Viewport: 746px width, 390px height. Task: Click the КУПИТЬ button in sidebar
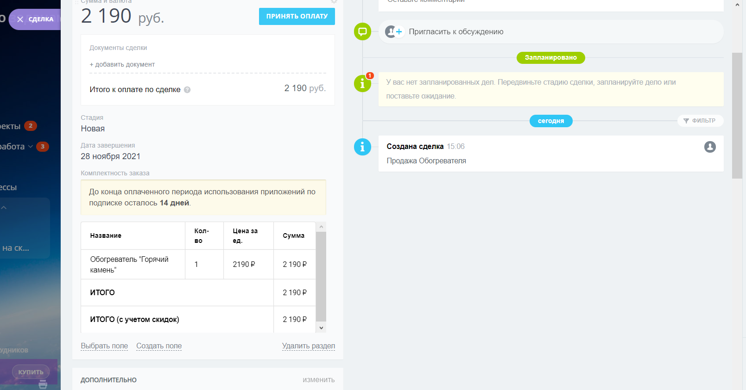click(31, 372)
